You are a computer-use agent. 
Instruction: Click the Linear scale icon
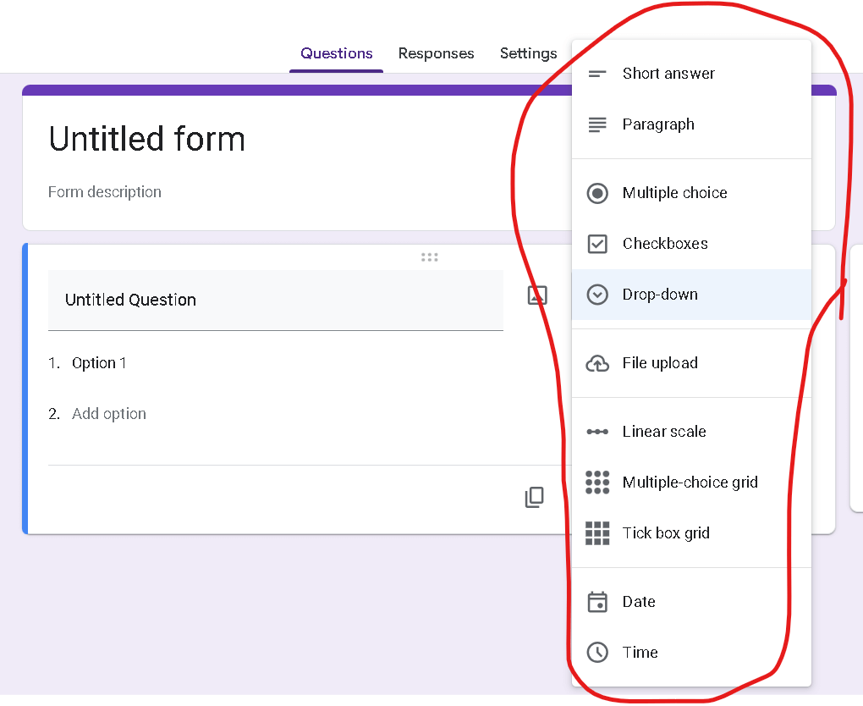click(x=597, y=432)
